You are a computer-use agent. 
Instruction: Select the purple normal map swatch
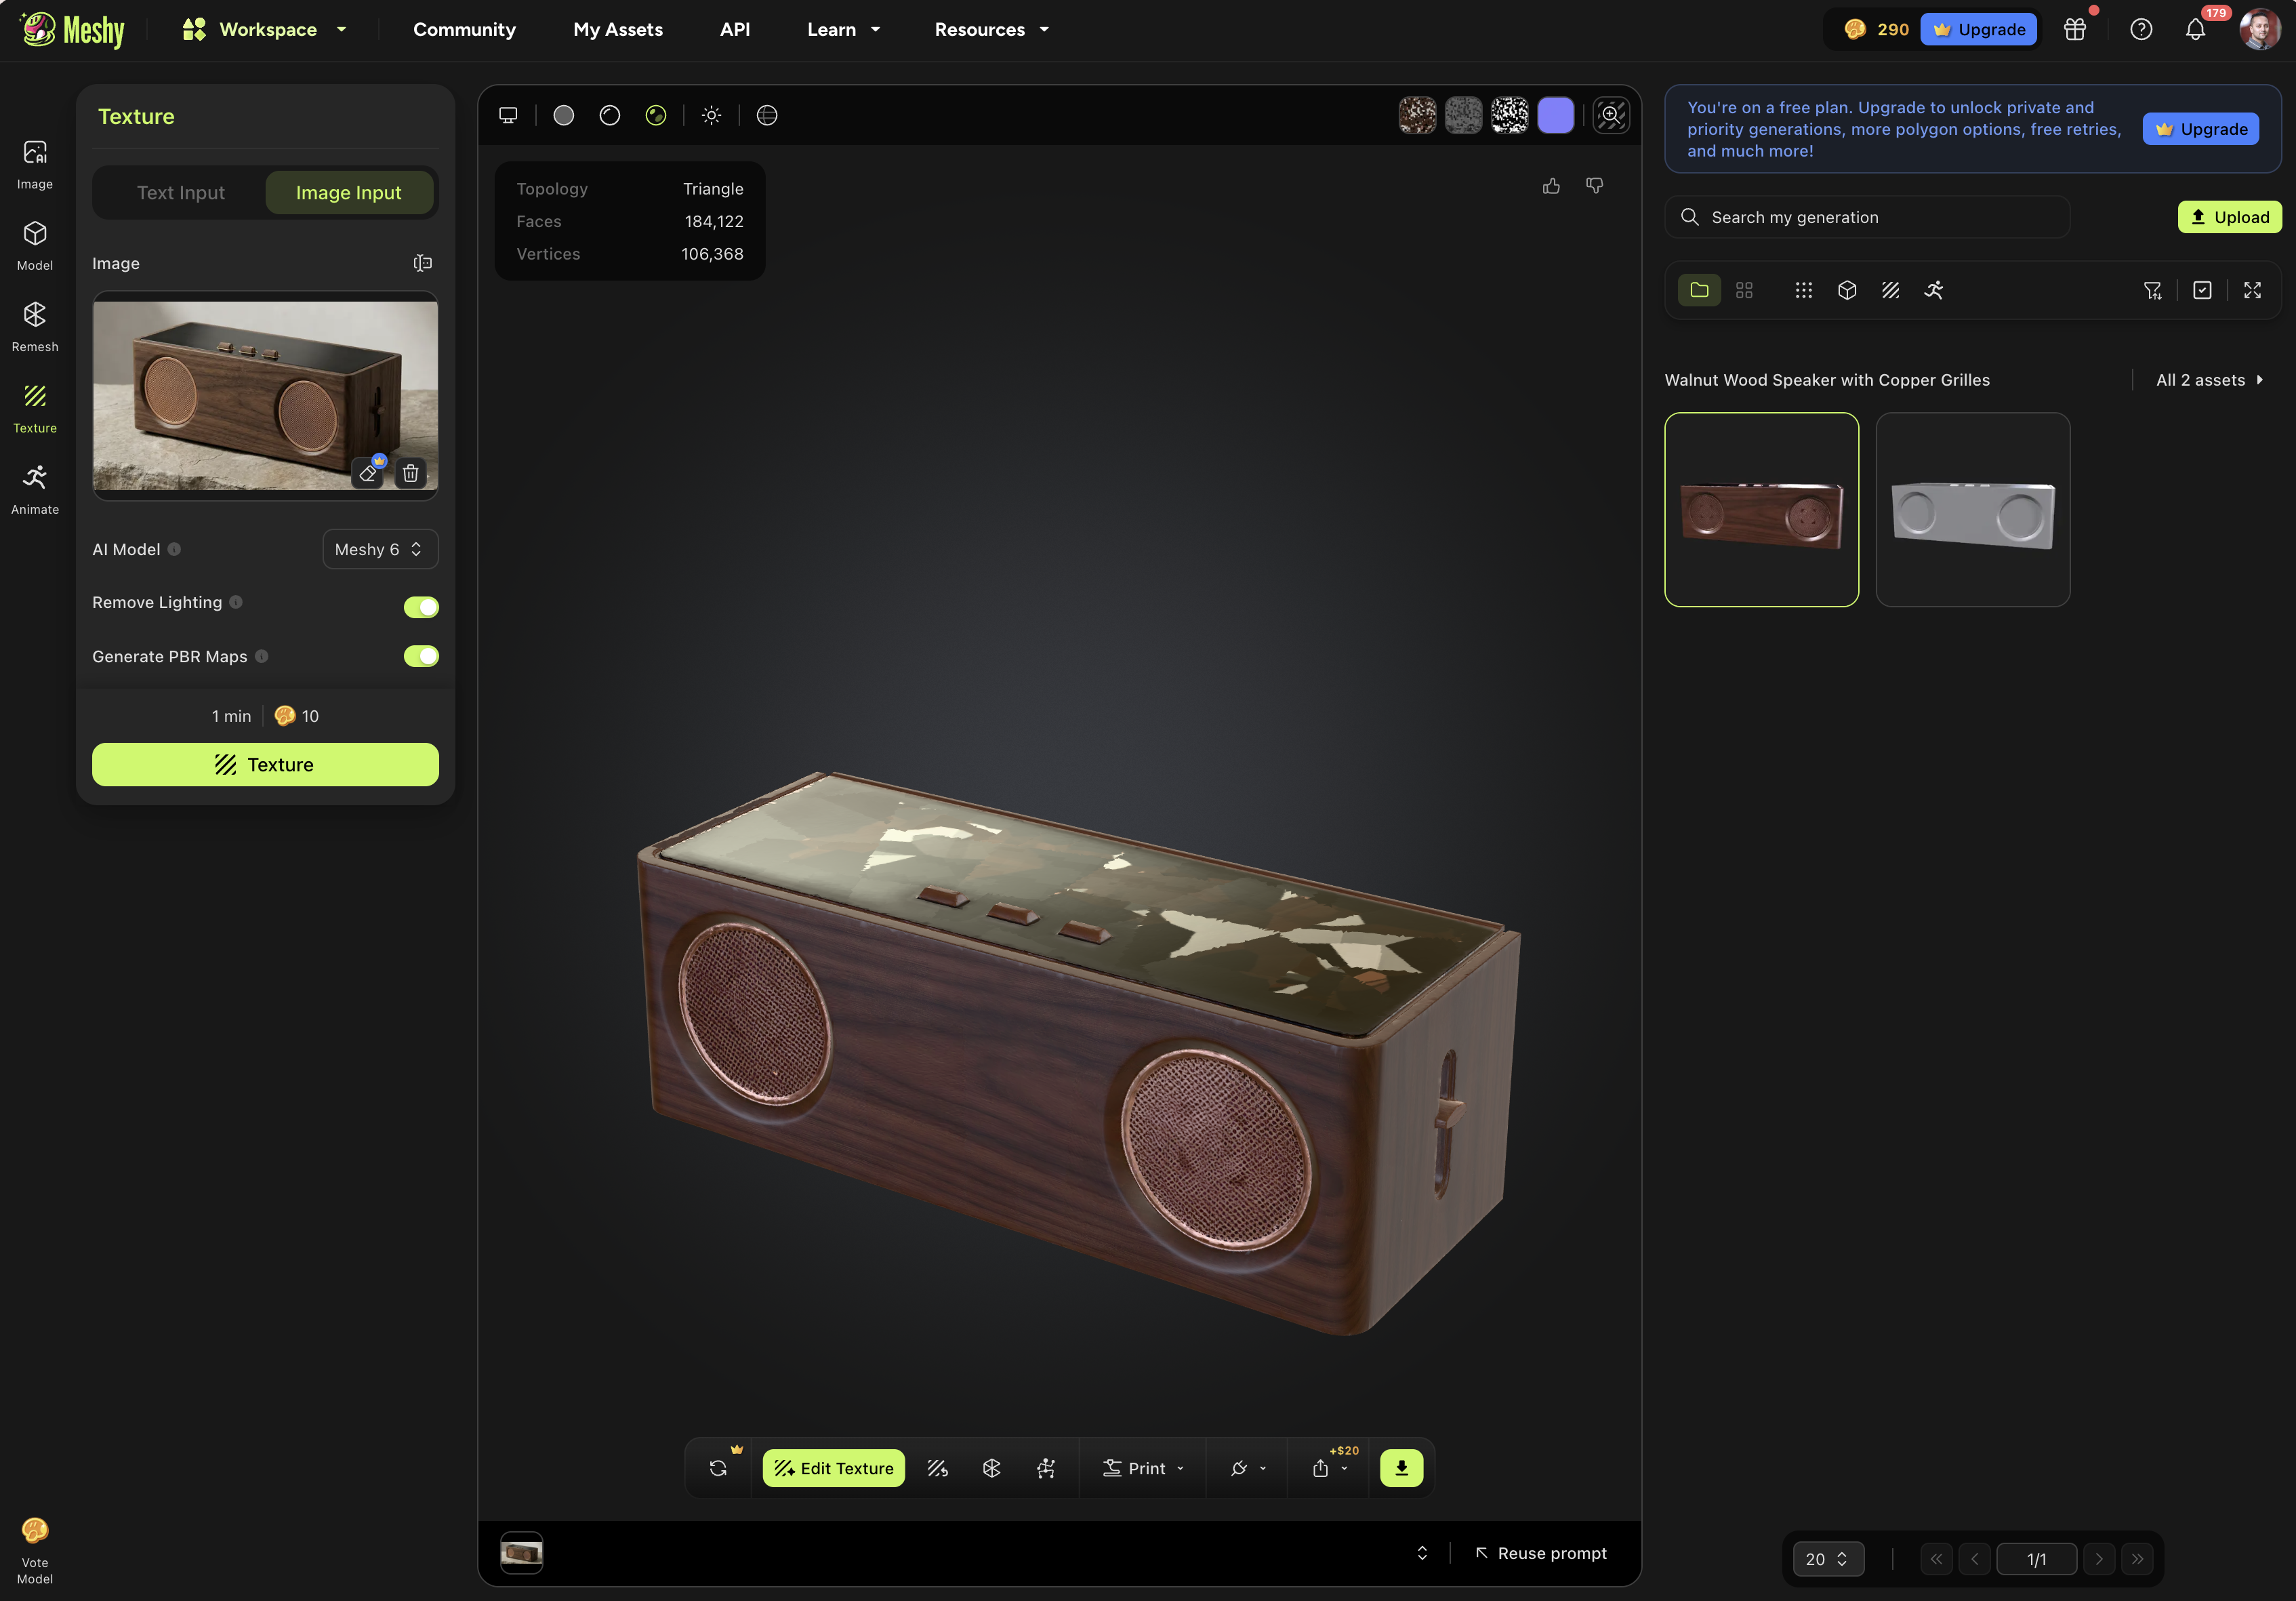(1556, 115)
